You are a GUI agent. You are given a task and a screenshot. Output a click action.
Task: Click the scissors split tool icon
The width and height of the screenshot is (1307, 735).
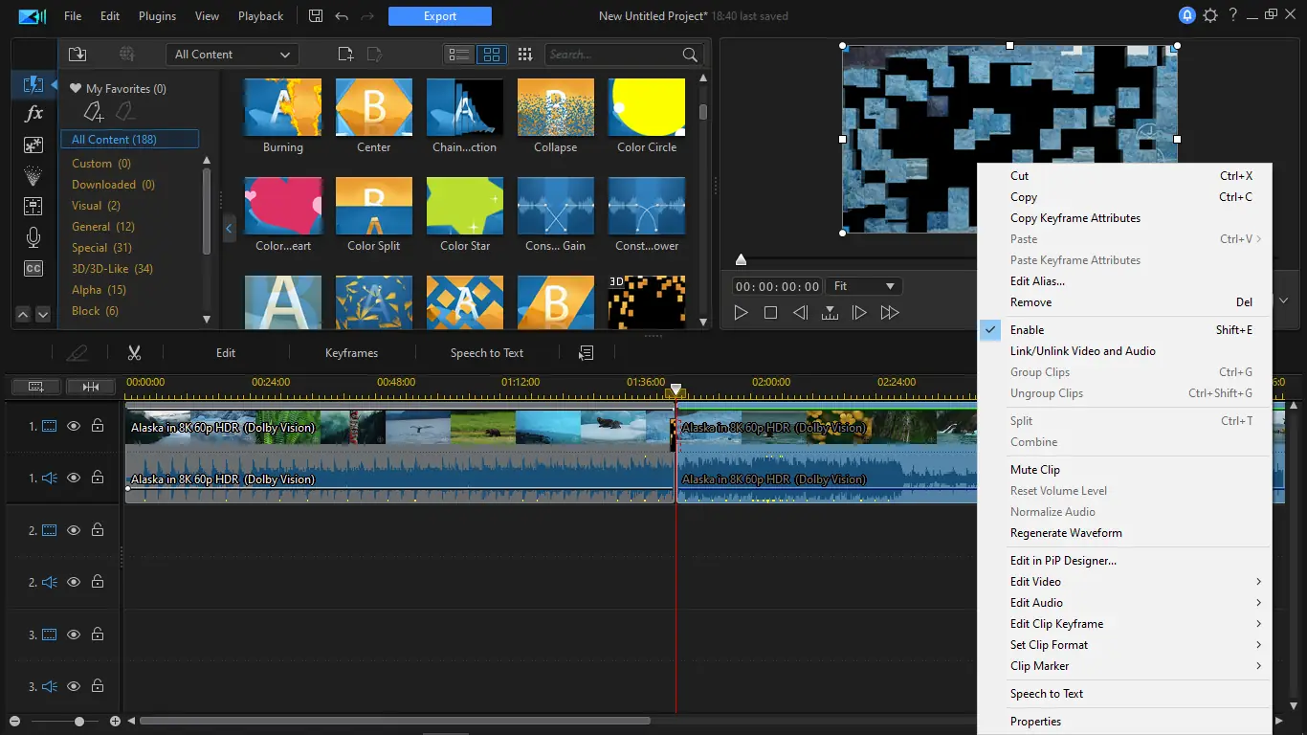tap(134, 353)
